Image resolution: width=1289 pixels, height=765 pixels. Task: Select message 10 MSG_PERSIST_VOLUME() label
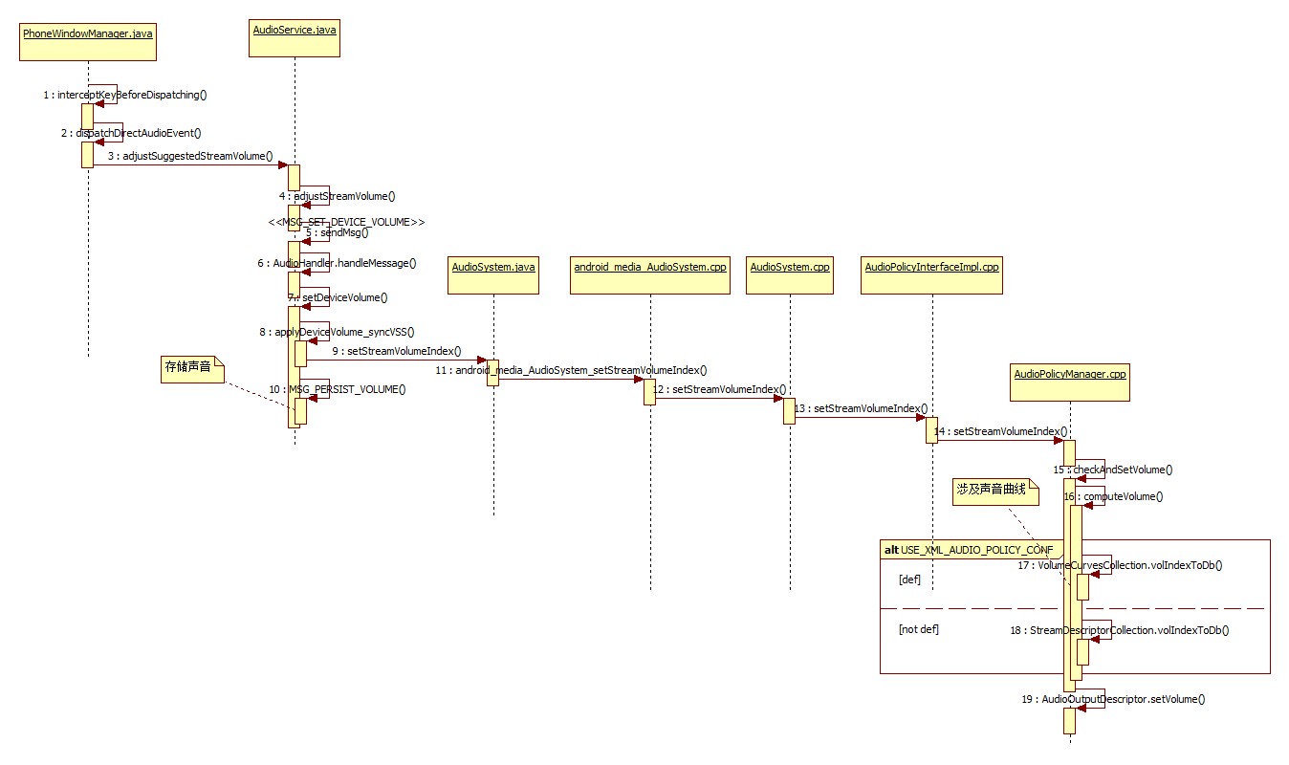point(338,389)
